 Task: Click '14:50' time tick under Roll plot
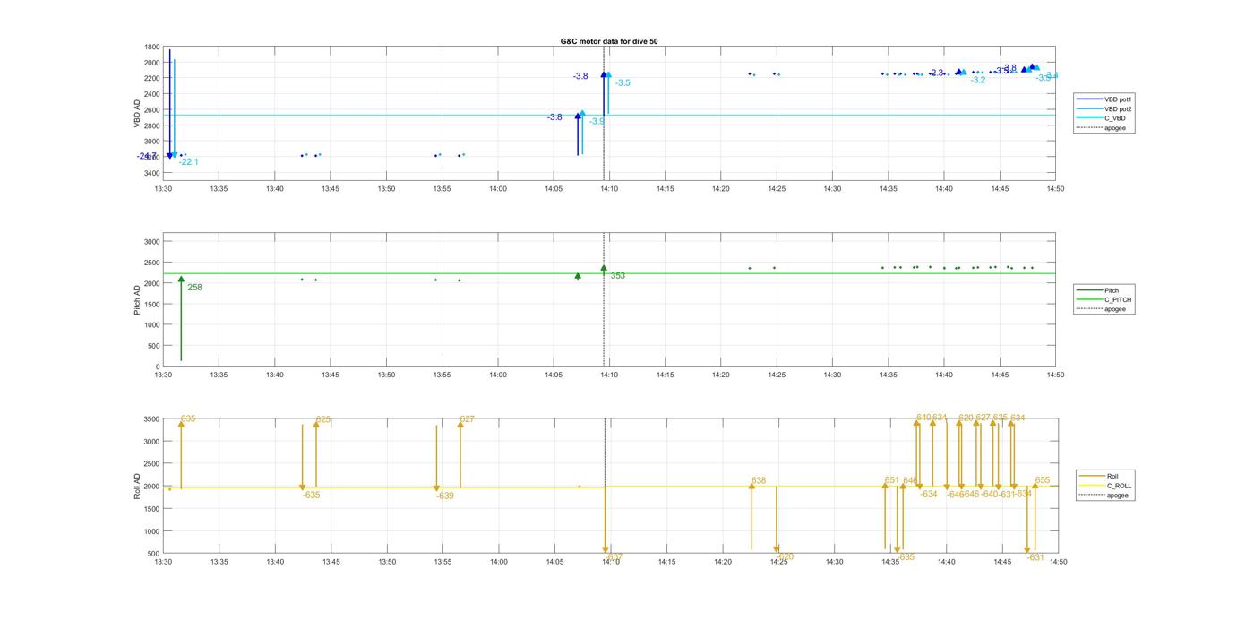tap(1058, 562)
